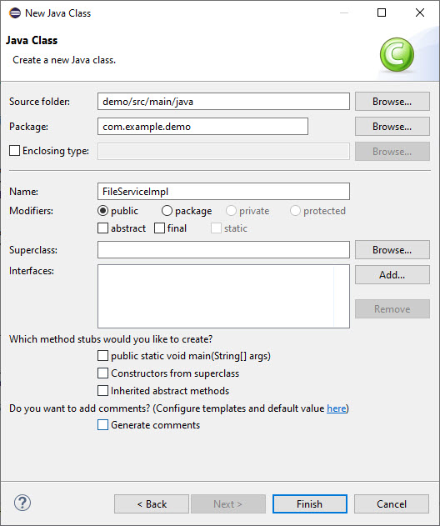
Task: Open the 'here' templates configuration link
Action: [337, 408]
